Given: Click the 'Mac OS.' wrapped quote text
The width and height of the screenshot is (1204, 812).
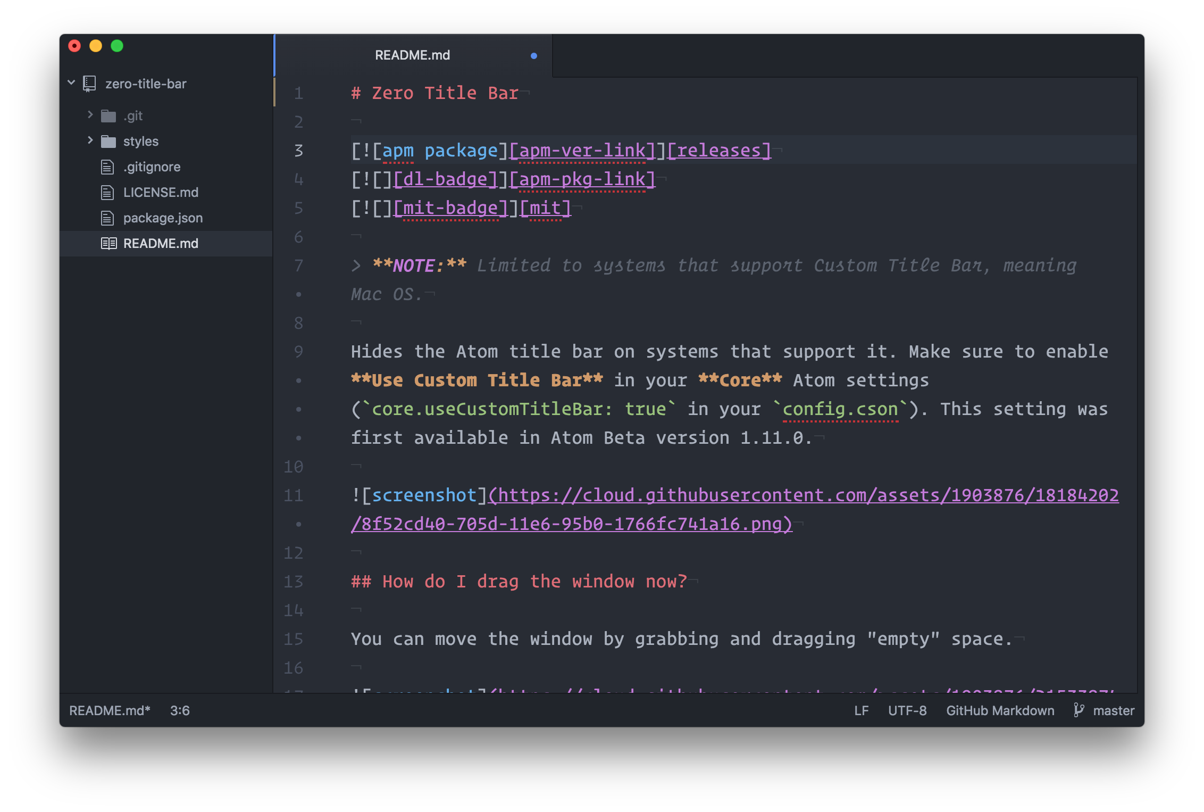Looking at the screenshot, I should click(x=387, y=294).
